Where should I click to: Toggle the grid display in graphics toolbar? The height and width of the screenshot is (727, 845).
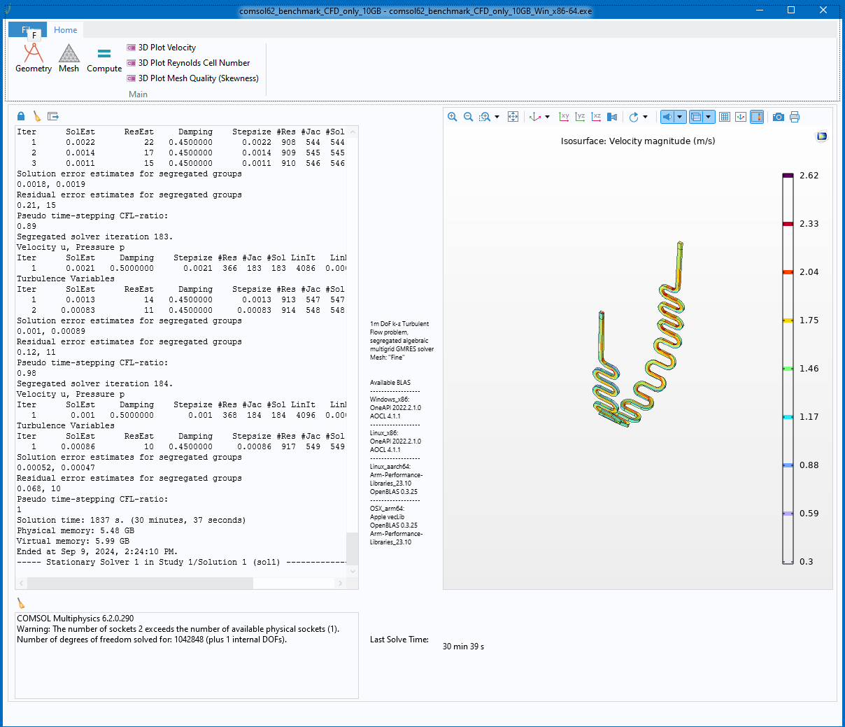pos(725,117)
